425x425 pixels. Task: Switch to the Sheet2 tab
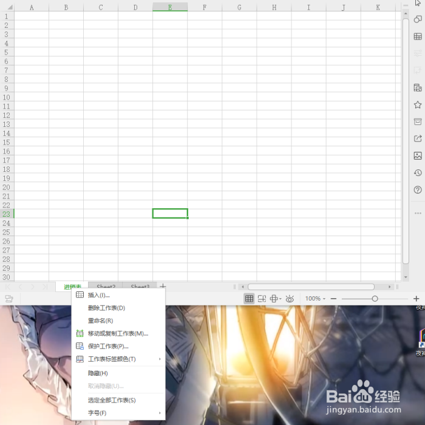[x=106, y=286]
